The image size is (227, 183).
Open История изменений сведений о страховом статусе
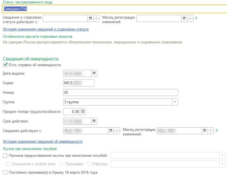click(46, 29)
